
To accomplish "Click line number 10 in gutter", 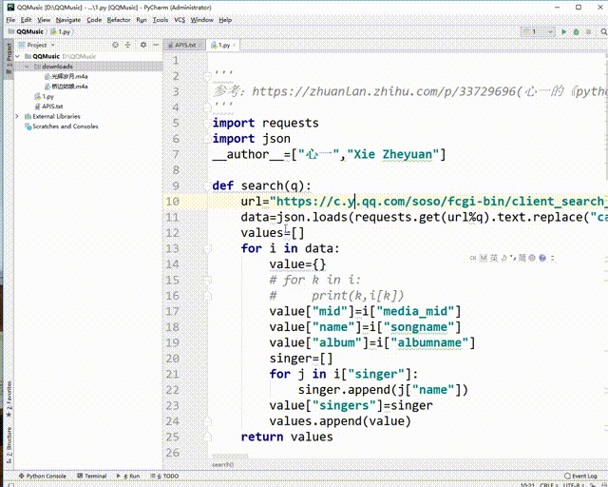I will 173,202.
